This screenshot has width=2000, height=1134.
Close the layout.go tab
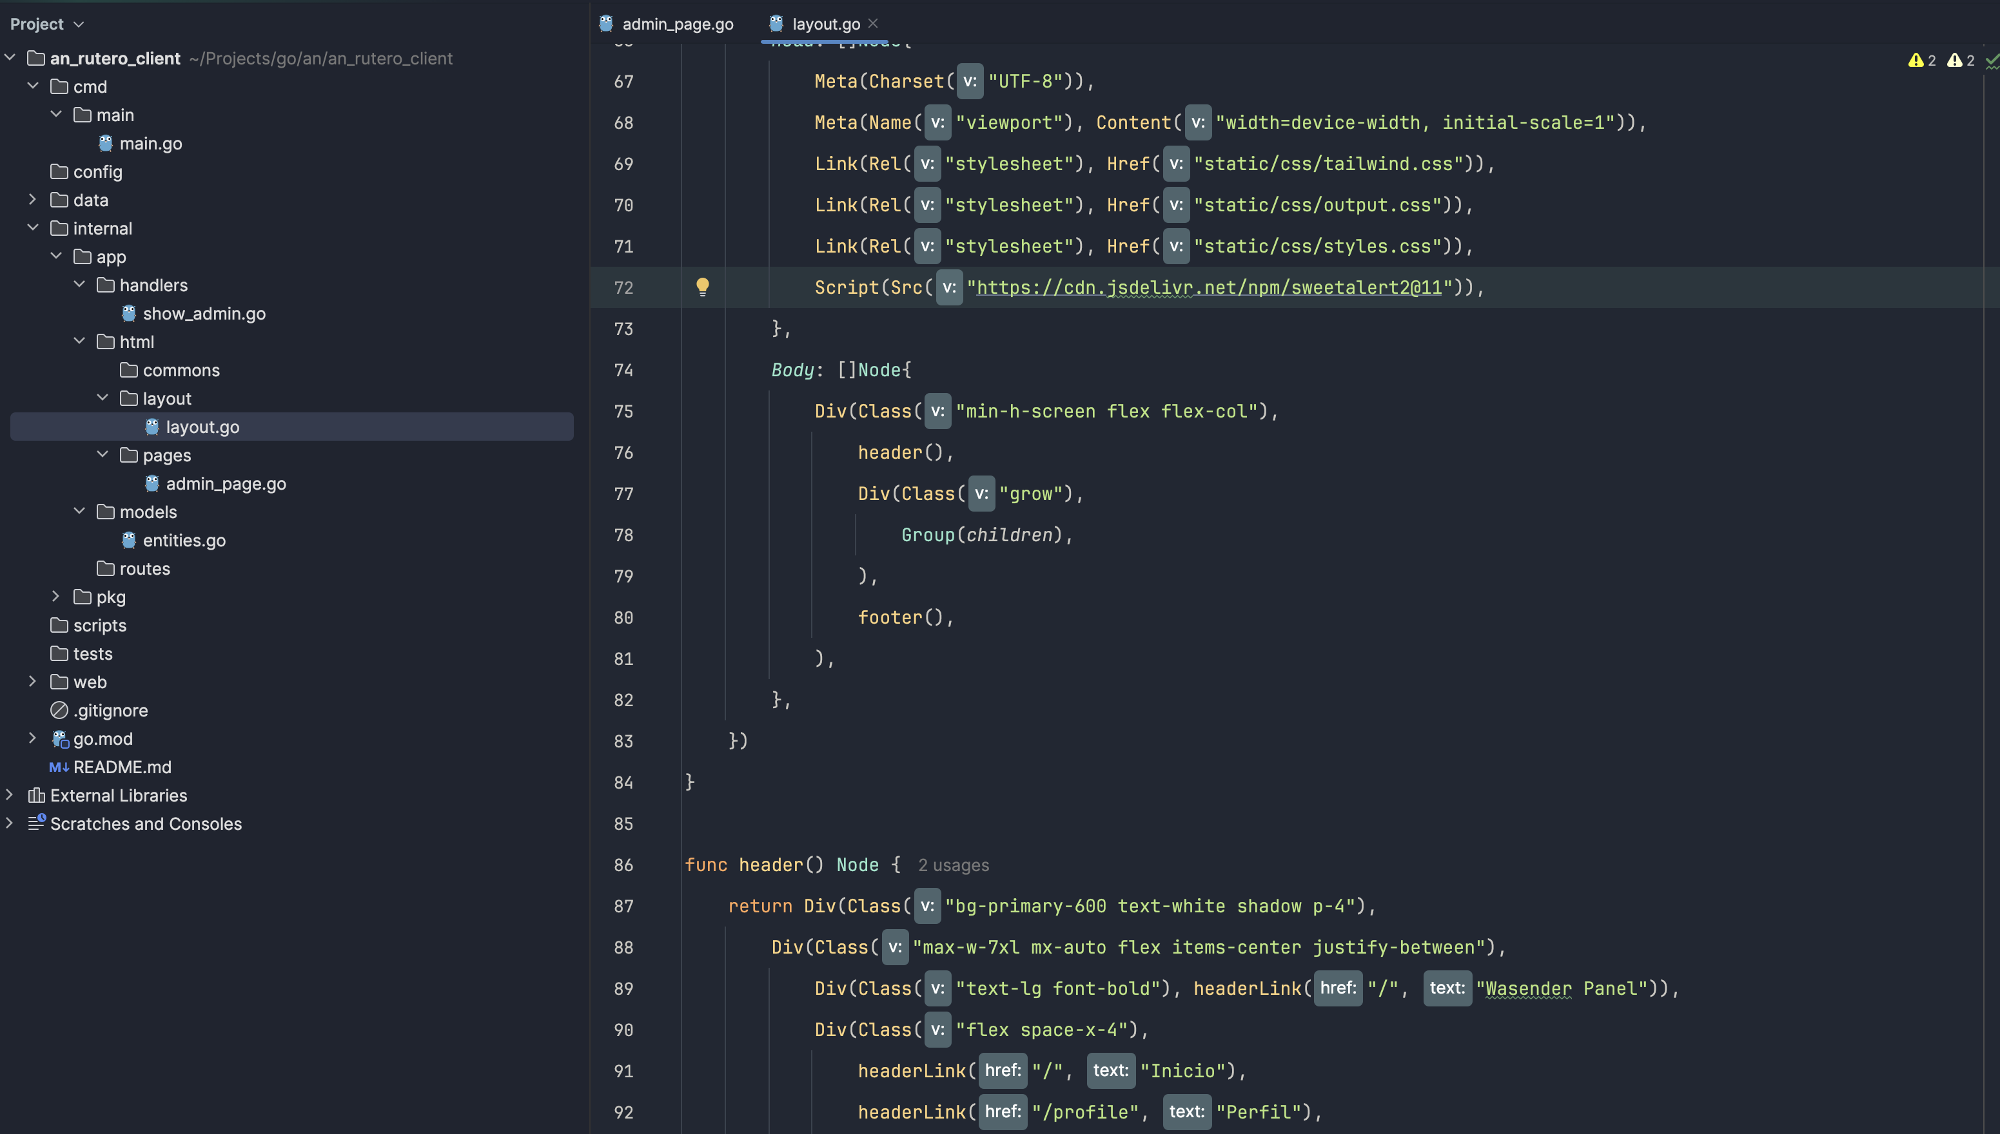pyautogui.click(x=872, y=23)
